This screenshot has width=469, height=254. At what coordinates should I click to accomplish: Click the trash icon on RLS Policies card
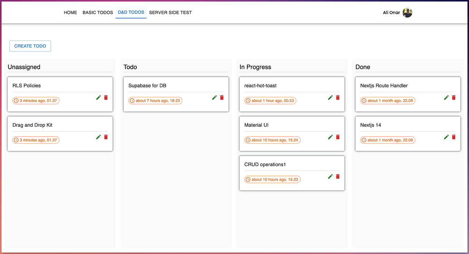[106, 97]
